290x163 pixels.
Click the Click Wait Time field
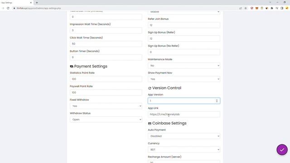(x=106, y=44)
